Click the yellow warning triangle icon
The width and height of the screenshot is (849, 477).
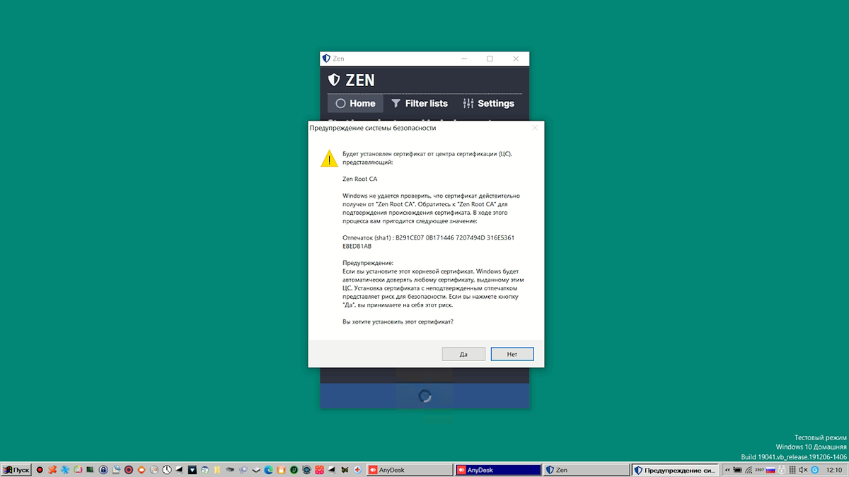pyautogui.click(x=329, y=158)
